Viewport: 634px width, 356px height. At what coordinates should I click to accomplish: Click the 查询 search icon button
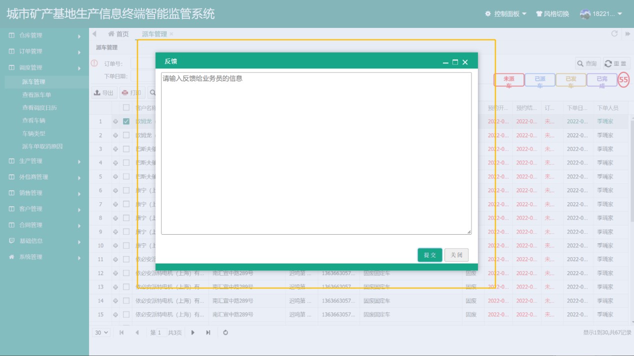point(587,63)
